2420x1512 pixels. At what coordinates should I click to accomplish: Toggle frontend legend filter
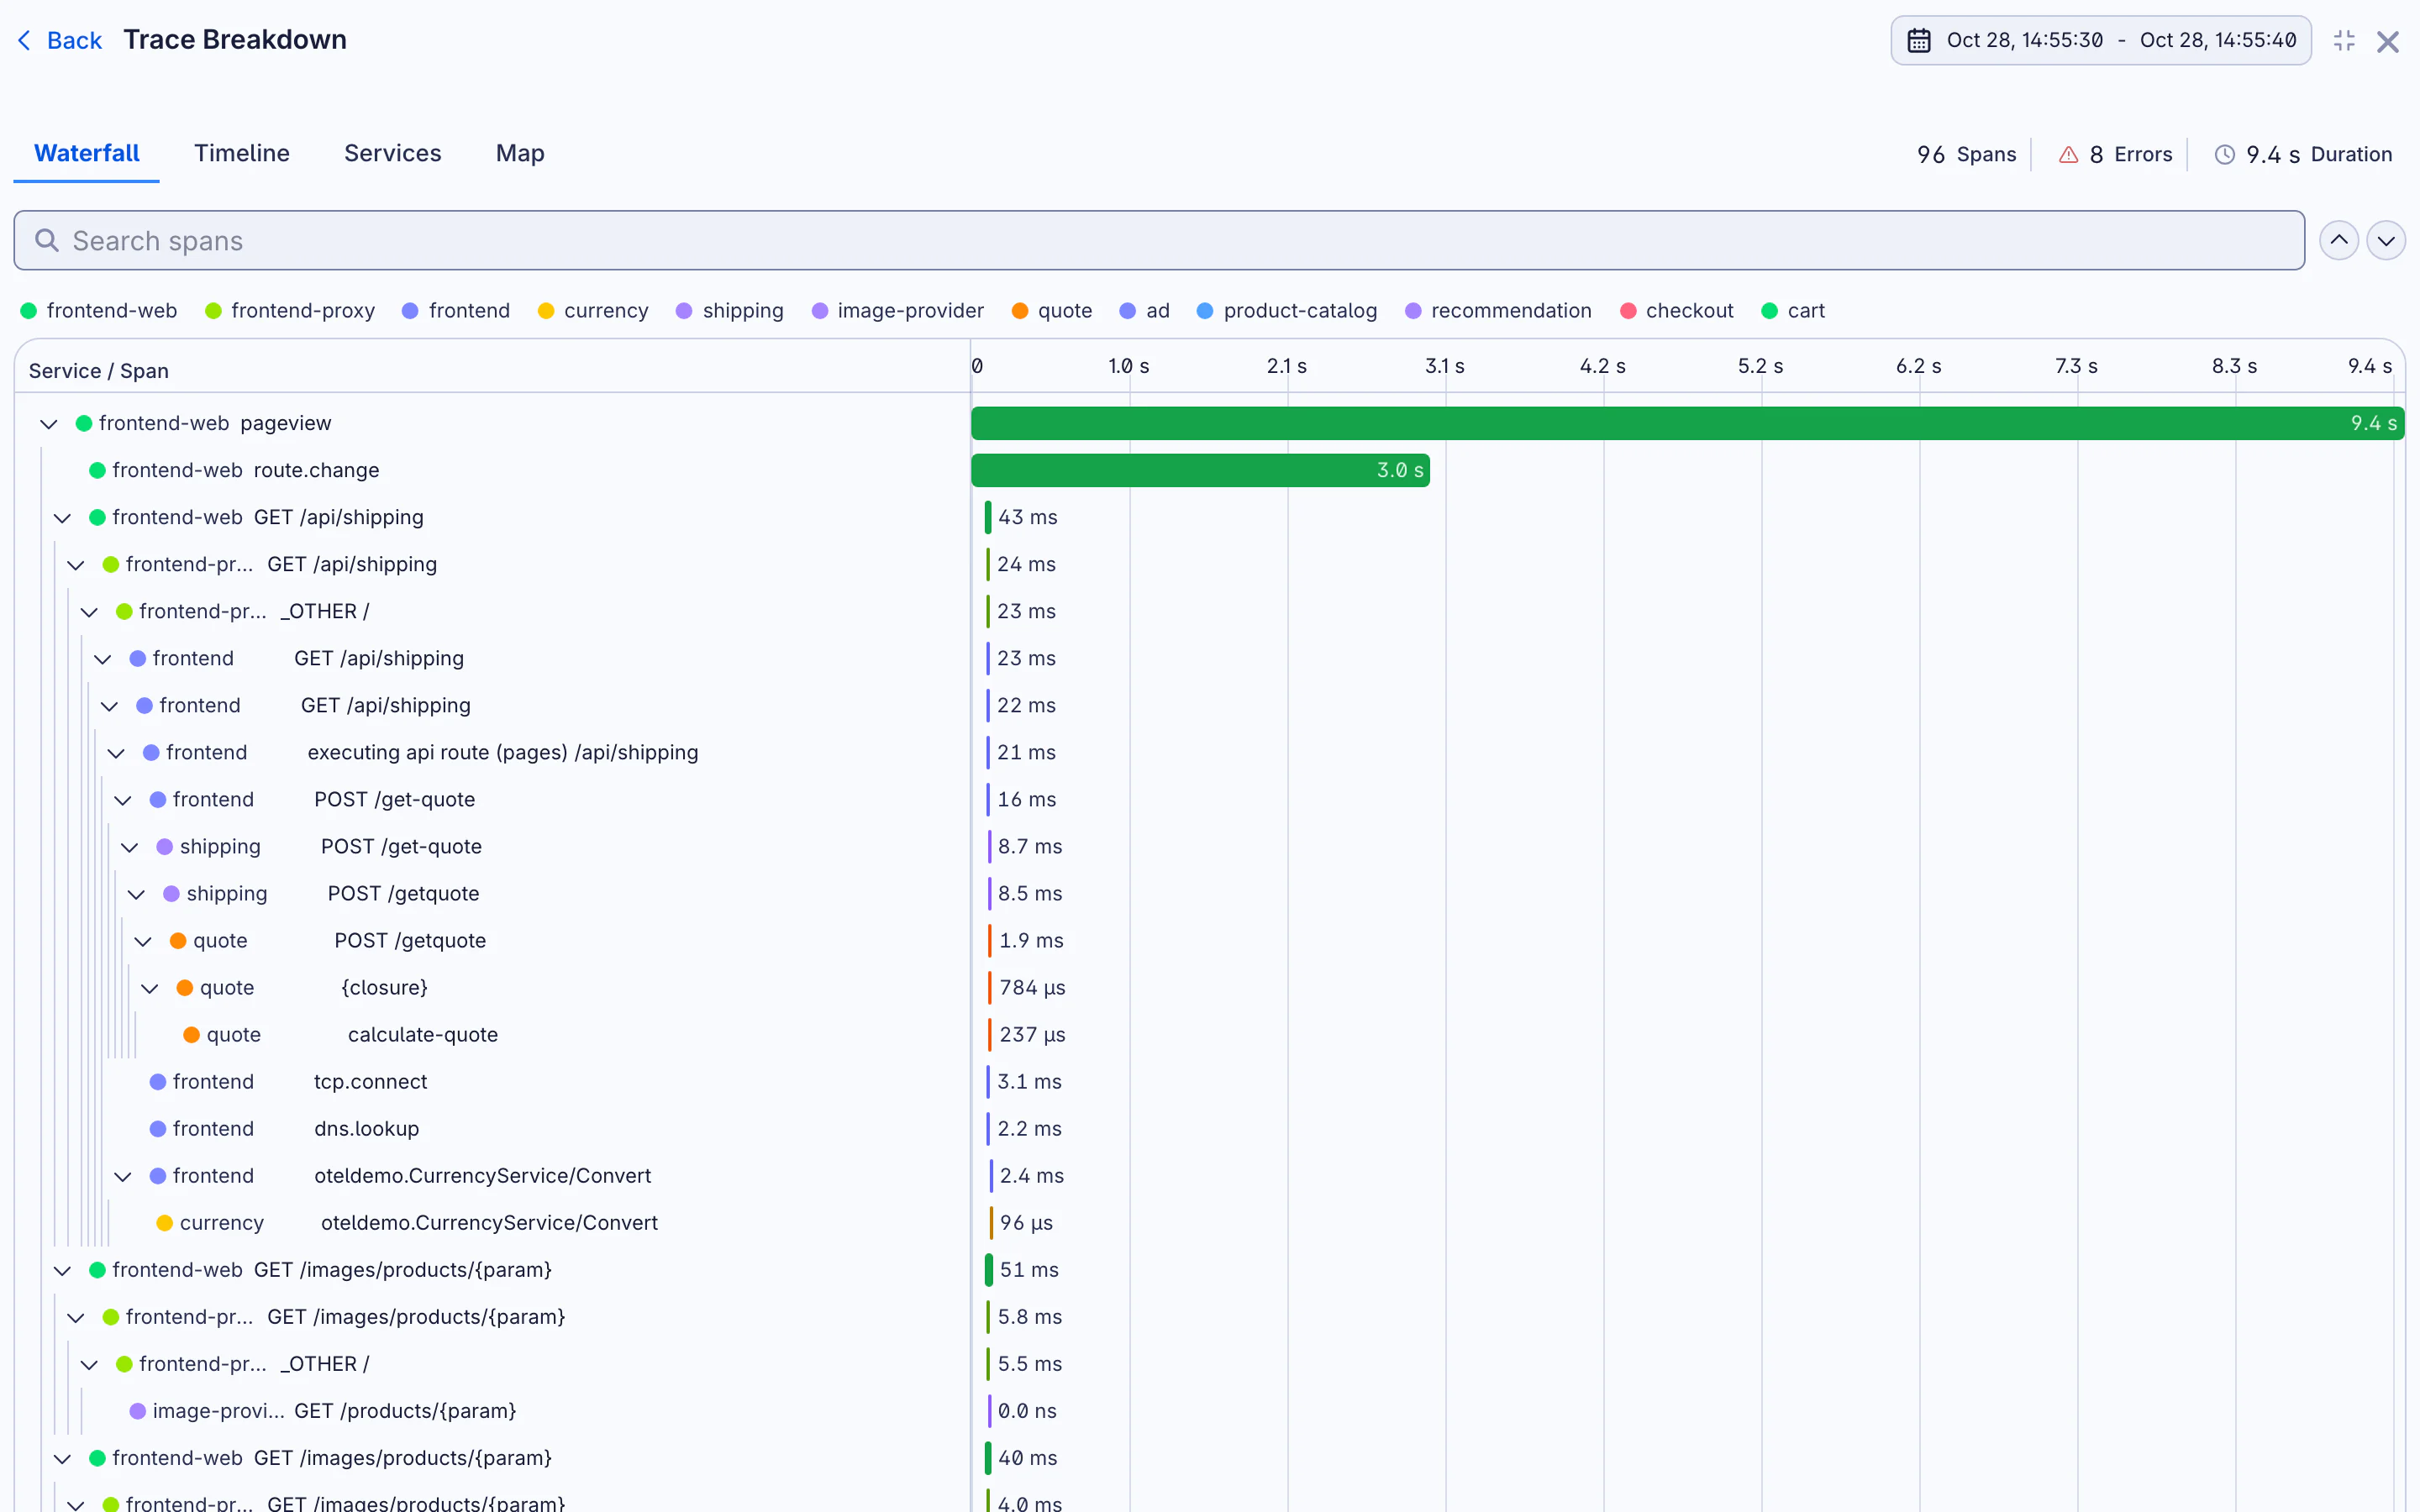pyautogui.click(x=456, y=310)
